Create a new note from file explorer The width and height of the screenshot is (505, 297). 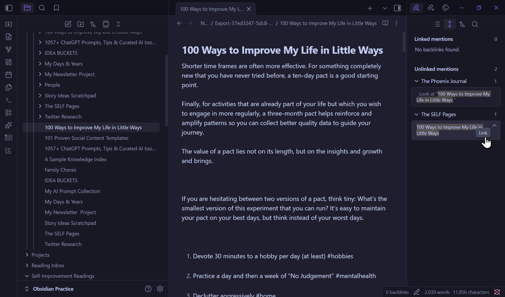pyautogui.click(x=68, y=24)
